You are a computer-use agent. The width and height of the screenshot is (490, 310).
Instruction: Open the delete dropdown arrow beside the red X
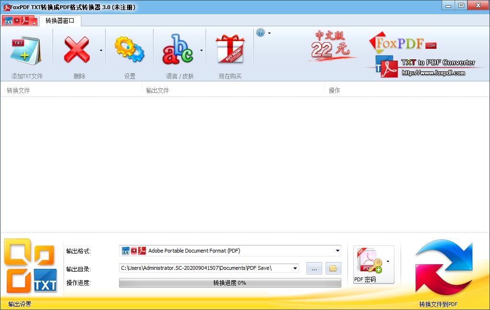point(101,50)
